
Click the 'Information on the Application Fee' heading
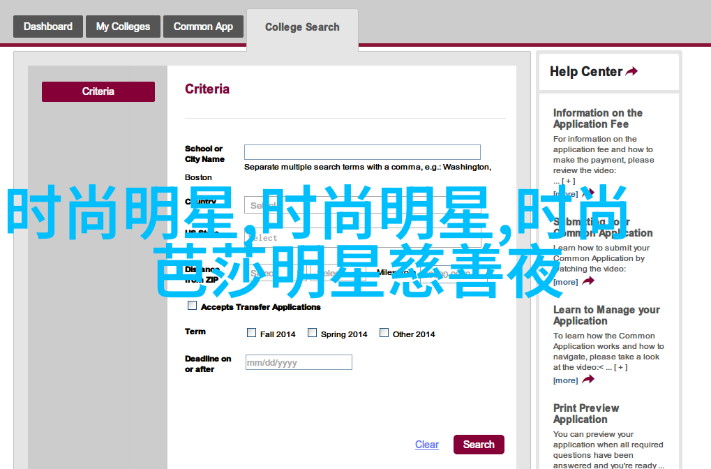[598, 119]
